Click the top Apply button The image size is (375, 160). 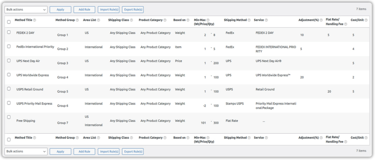(60, 10)
